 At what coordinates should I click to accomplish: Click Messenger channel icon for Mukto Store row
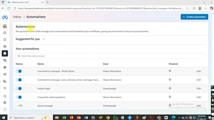click(170, 71)
